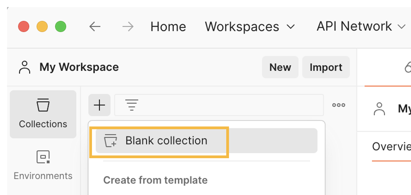The image size is (411, 195).
Task: Click the My Workspace person icon
Action: click(x=25, y=67)
